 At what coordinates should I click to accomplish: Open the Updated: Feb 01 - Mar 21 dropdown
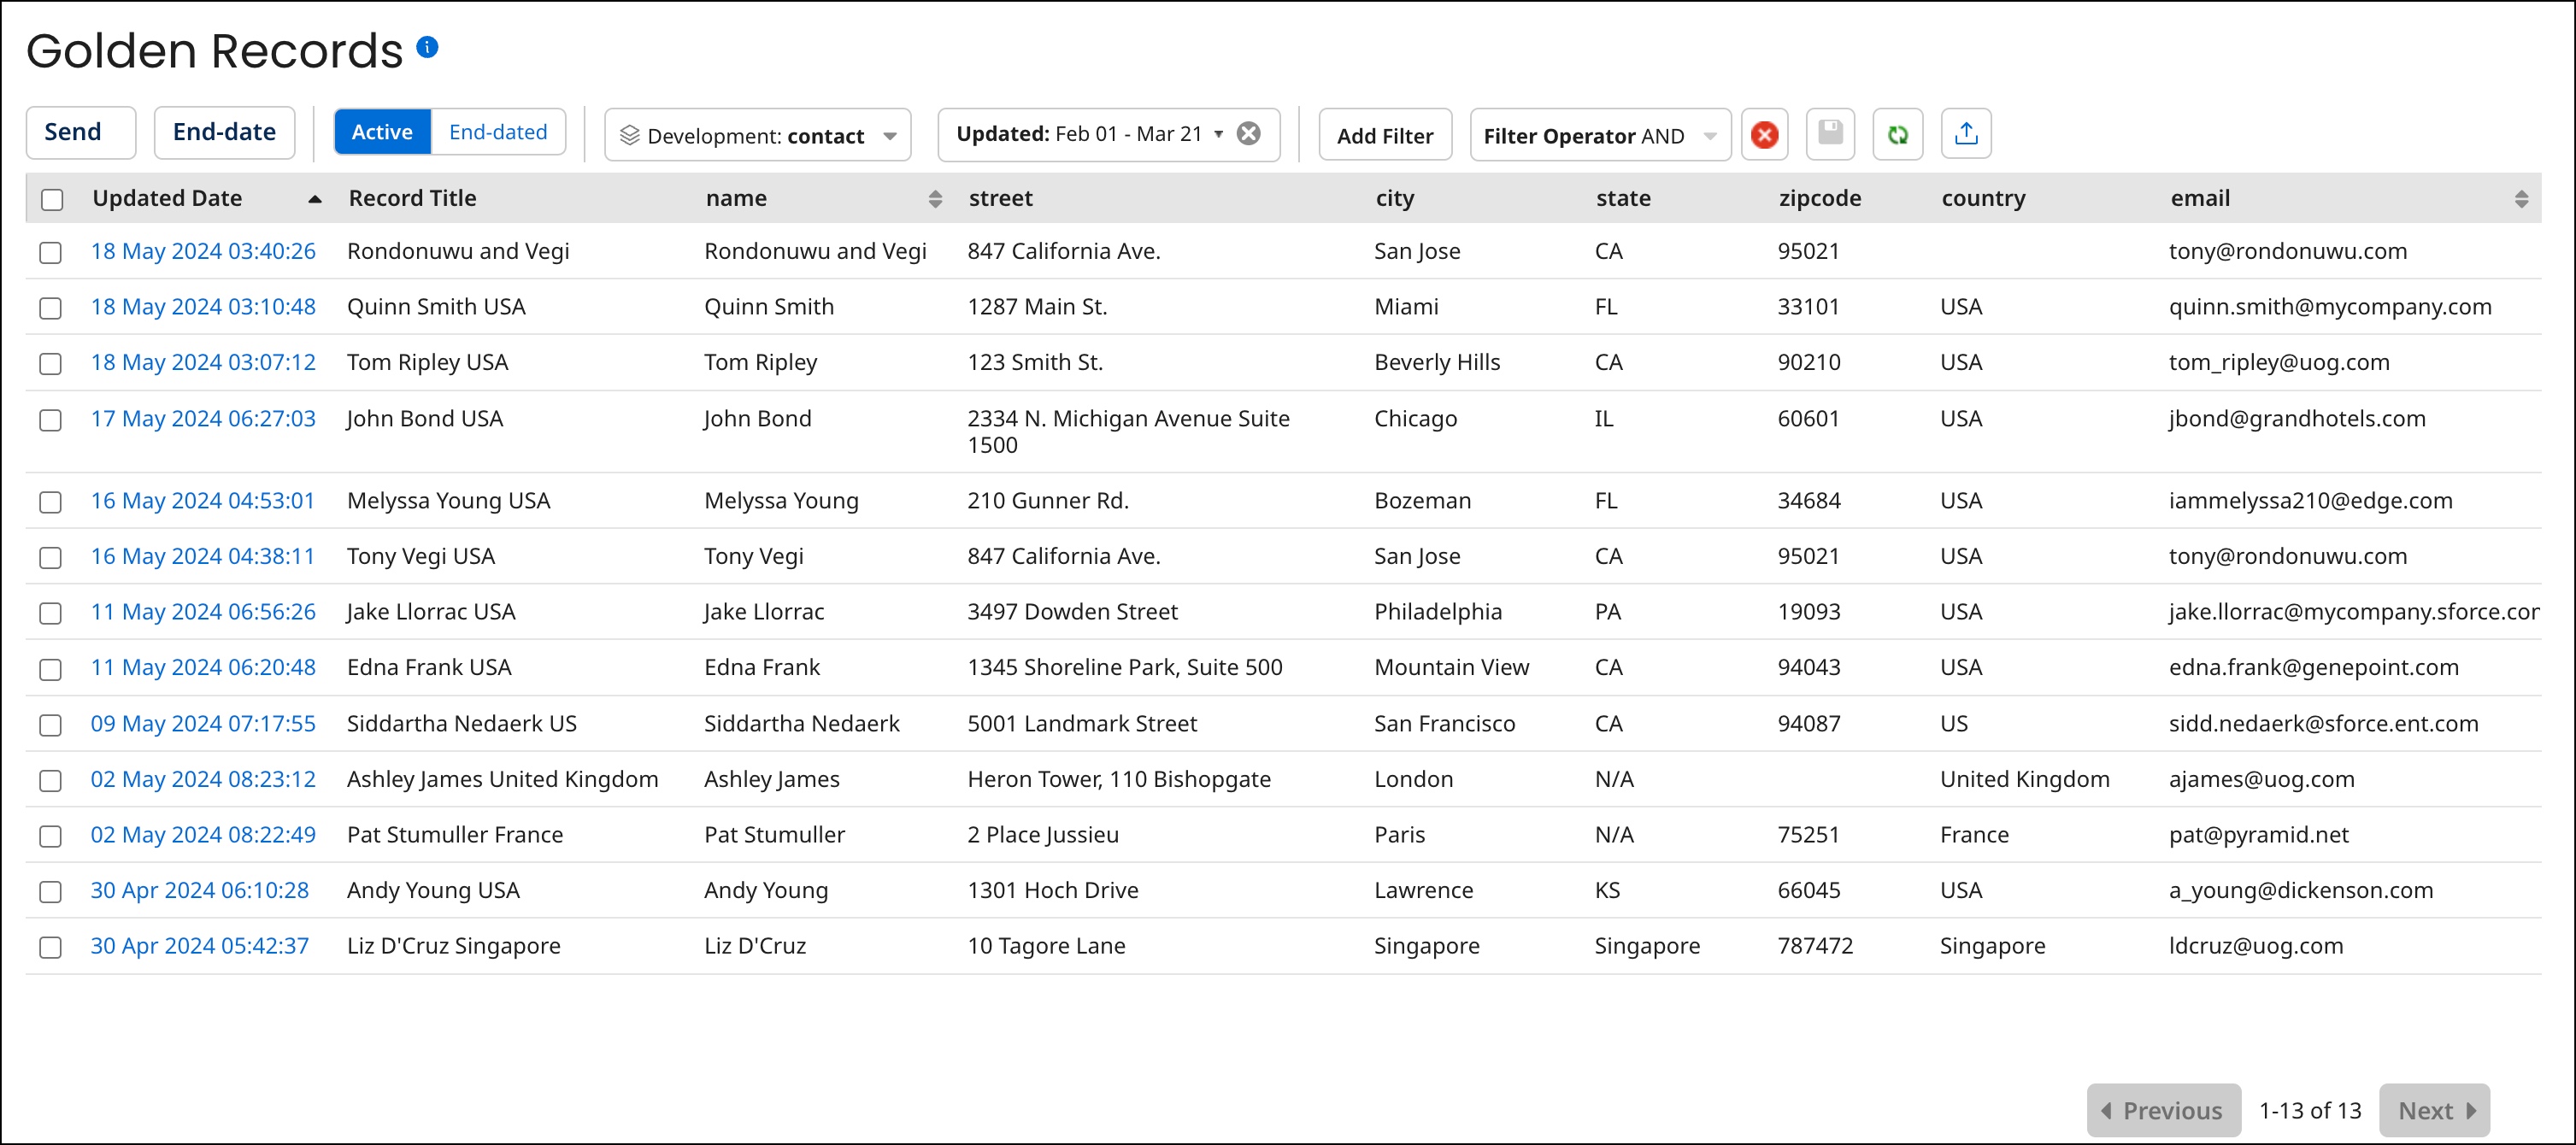(1218, 132)
